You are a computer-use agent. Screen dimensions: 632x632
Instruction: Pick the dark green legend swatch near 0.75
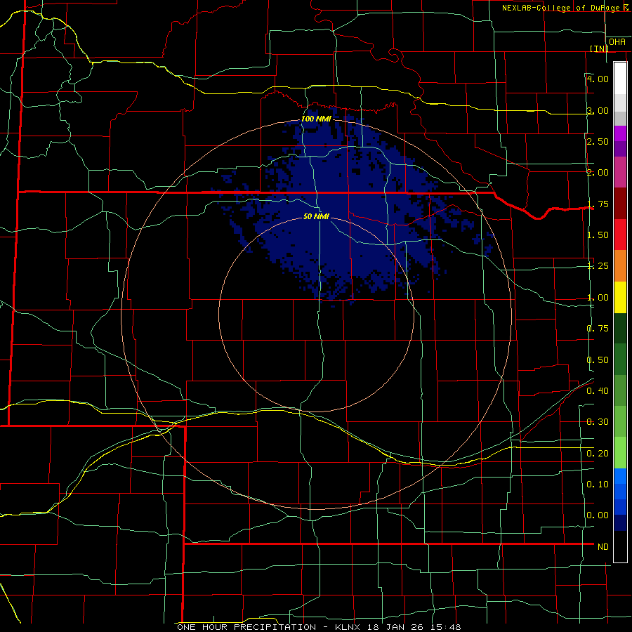620,328
